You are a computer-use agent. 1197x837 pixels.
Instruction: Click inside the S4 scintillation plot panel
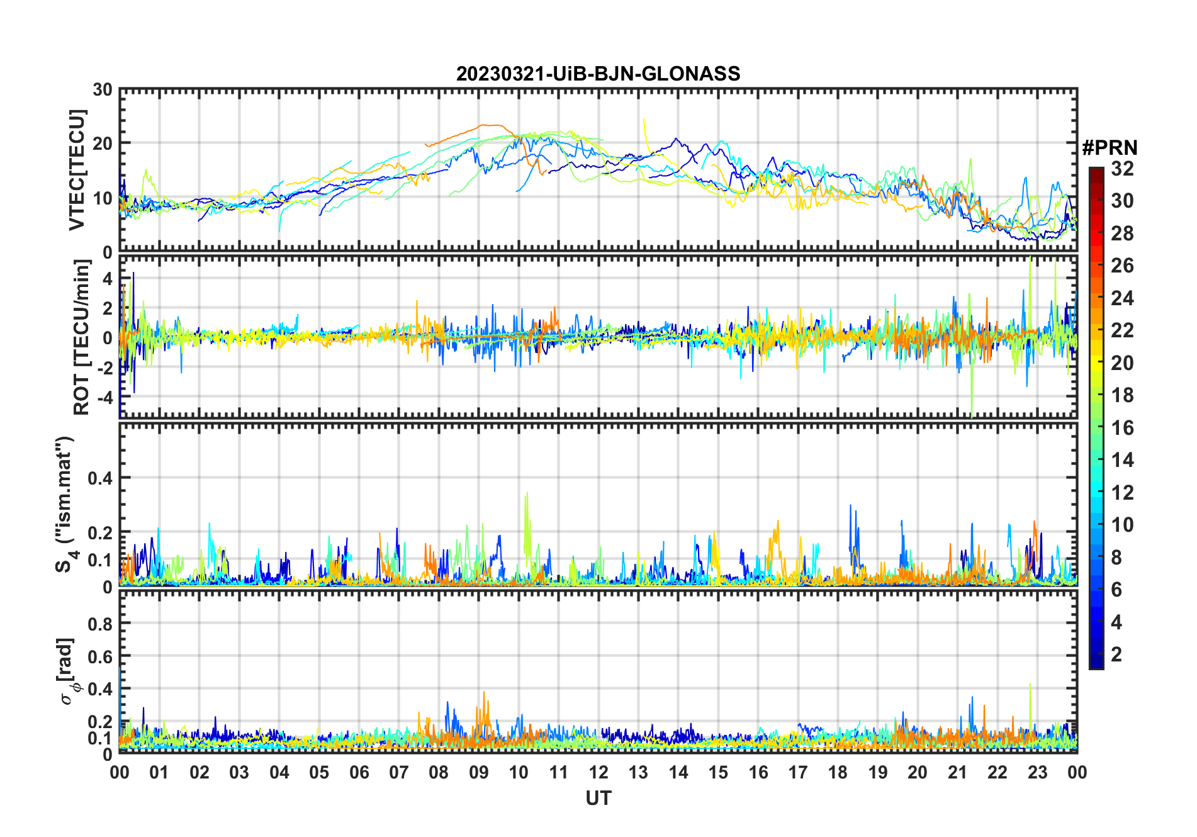click(598, 505)
